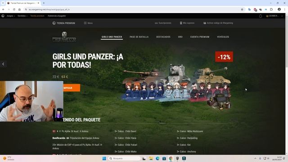The image size is (288, 162).
Task: Open the weather widget on taskbar
Action: [x=8, y=158]
